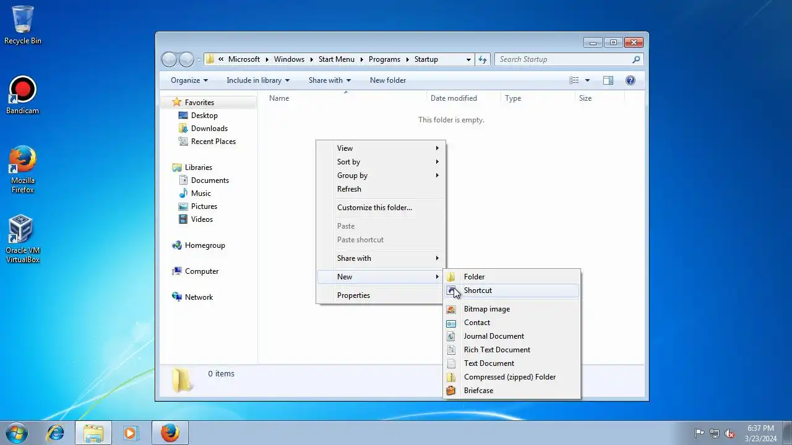Screen dimensions: 792x445
Task: Open Properties from the context menu
Action: tap(381, 295)
